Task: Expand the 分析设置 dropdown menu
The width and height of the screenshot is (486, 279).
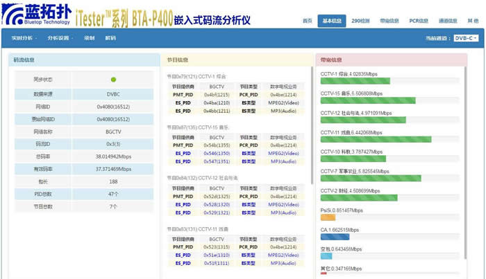Action: [x=60, y=38]
